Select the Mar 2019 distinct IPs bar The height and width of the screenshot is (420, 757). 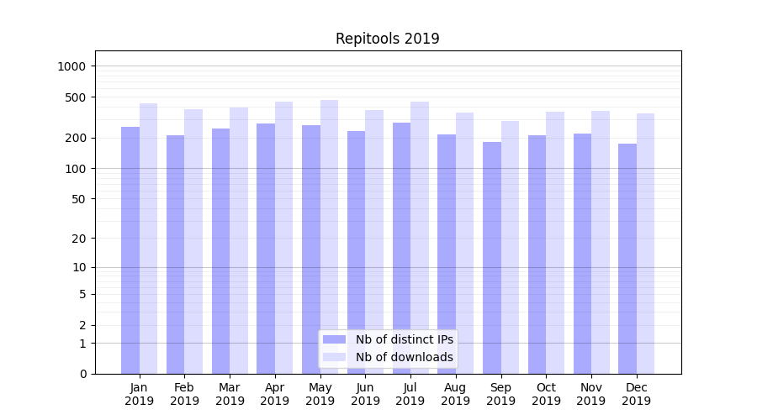pos(220,251)
